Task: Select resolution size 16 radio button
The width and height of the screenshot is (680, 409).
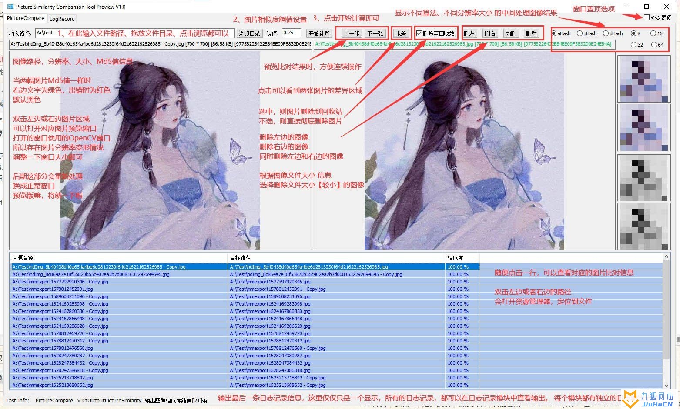Action: [657, 33]
